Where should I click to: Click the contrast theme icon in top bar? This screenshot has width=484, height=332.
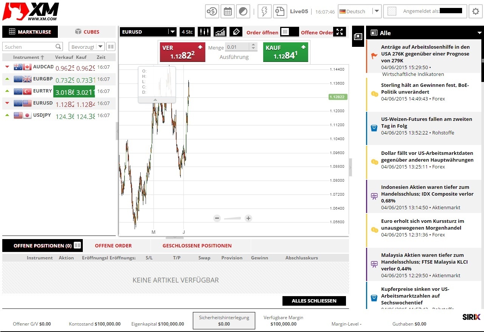pos(243,11)
